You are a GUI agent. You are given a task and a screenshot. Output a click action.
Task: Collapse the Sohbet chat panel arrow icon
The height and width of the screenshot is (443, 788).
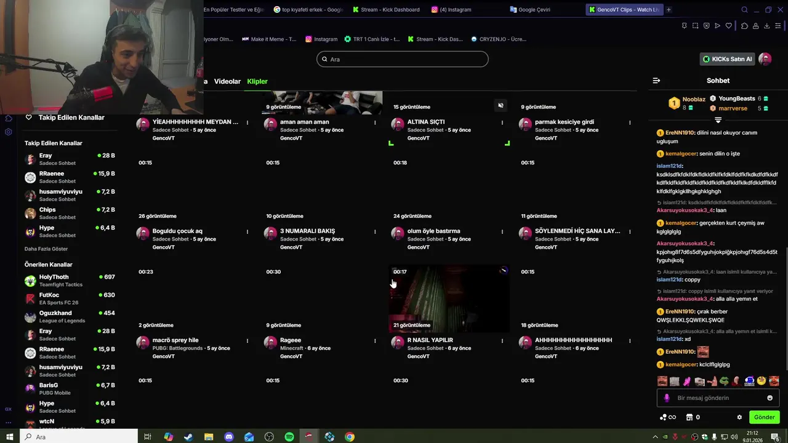[x=656, y=81]
